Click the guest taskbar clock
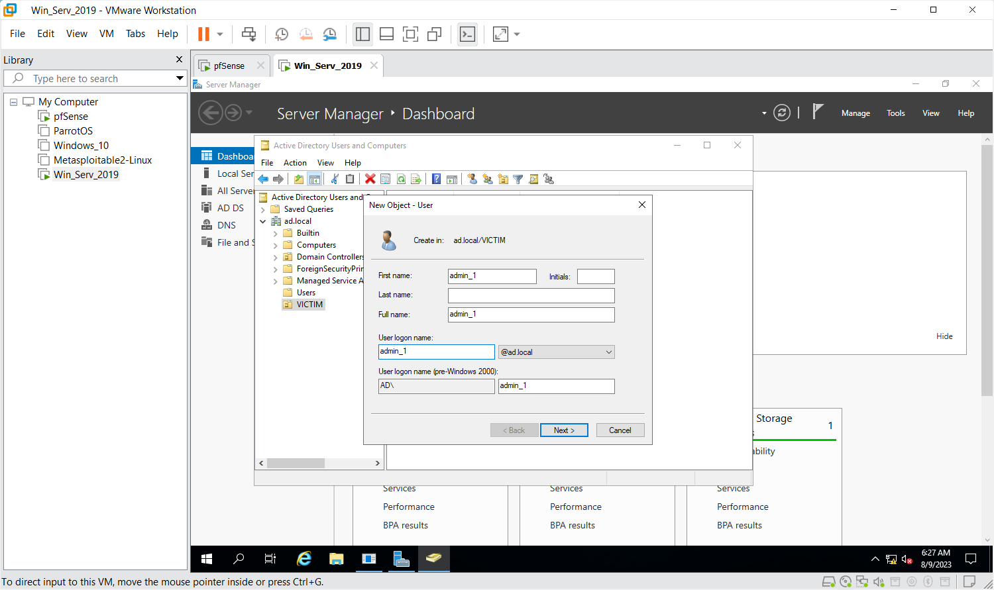Image resolution: width=994 pixels, height=590 pixels. pos(936,559)
